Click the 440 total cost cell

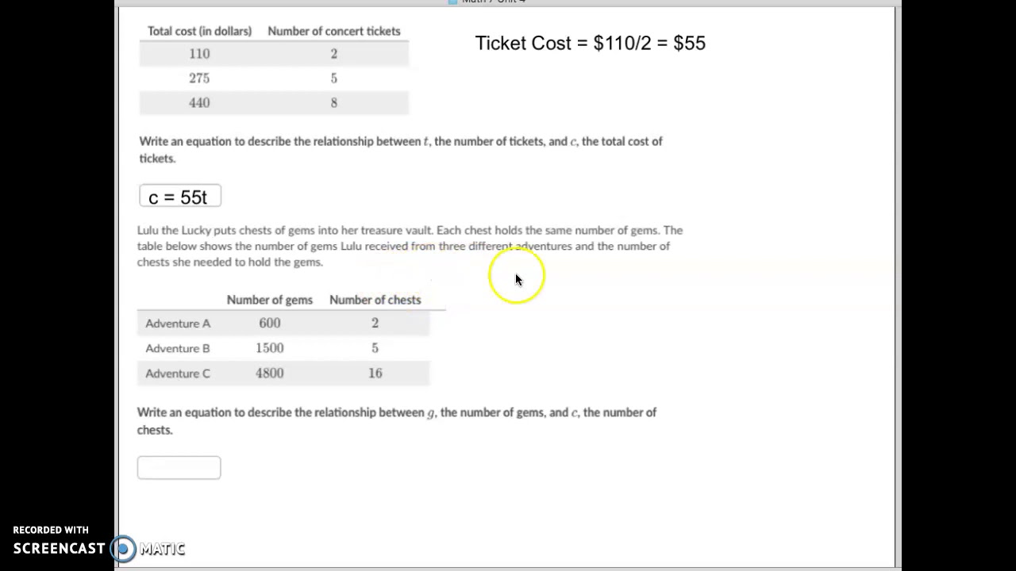(x=199, y=103)
